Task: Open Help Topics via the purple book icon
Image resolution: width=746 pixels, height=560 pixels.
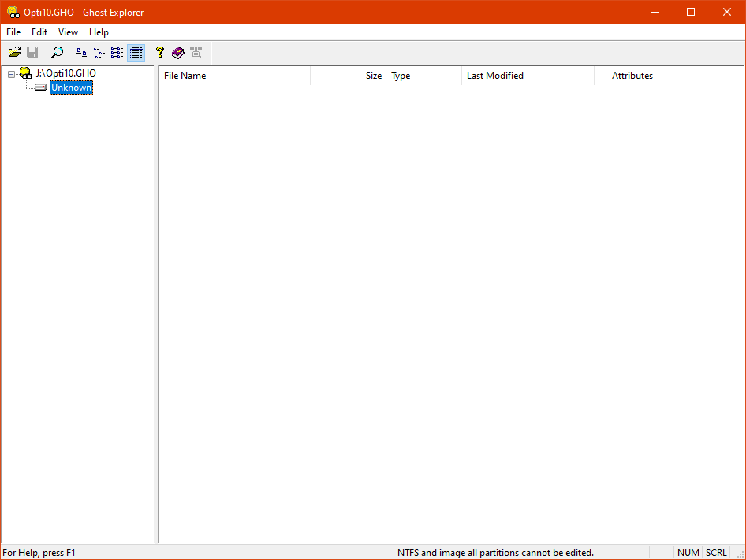Action: pyautogui.click(x=178, y=52)
